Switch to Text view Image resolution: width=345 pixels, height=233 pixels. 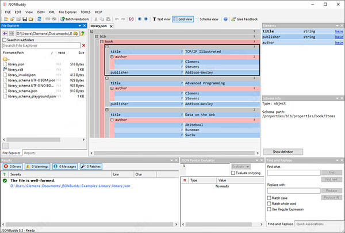160,19
